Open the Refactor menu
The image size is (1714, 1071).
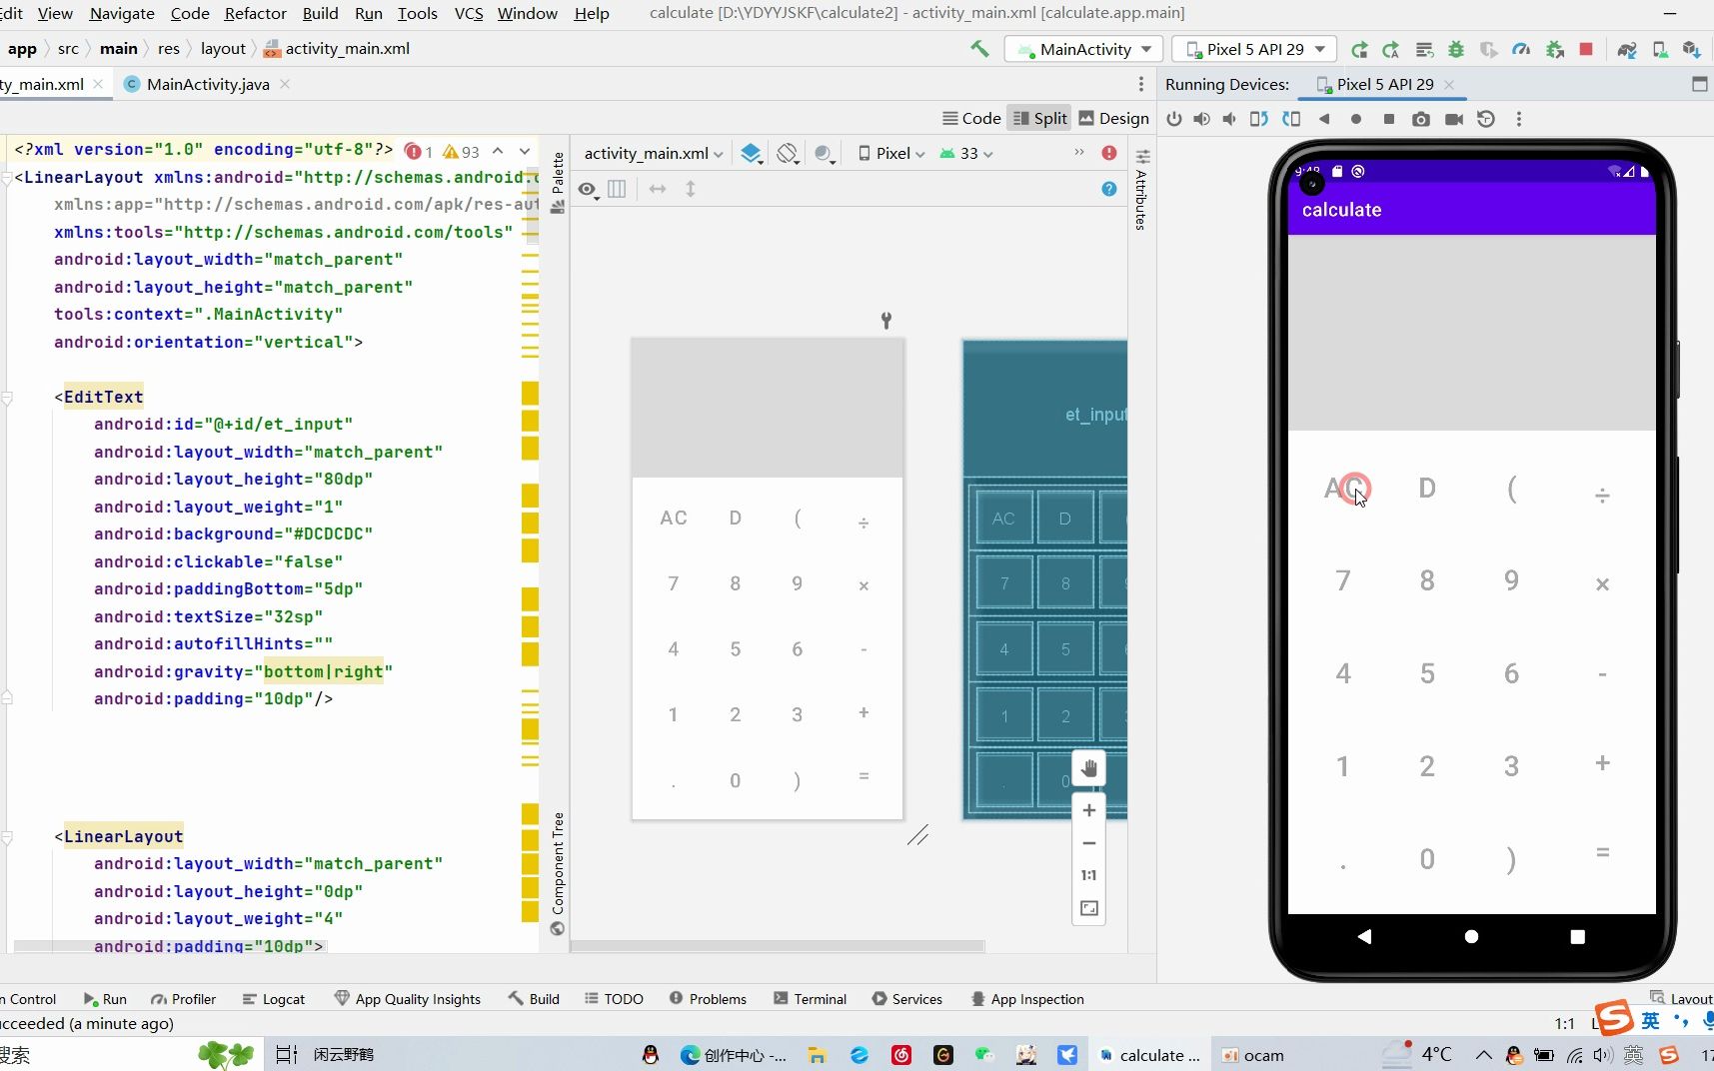(x=255, y=13)
